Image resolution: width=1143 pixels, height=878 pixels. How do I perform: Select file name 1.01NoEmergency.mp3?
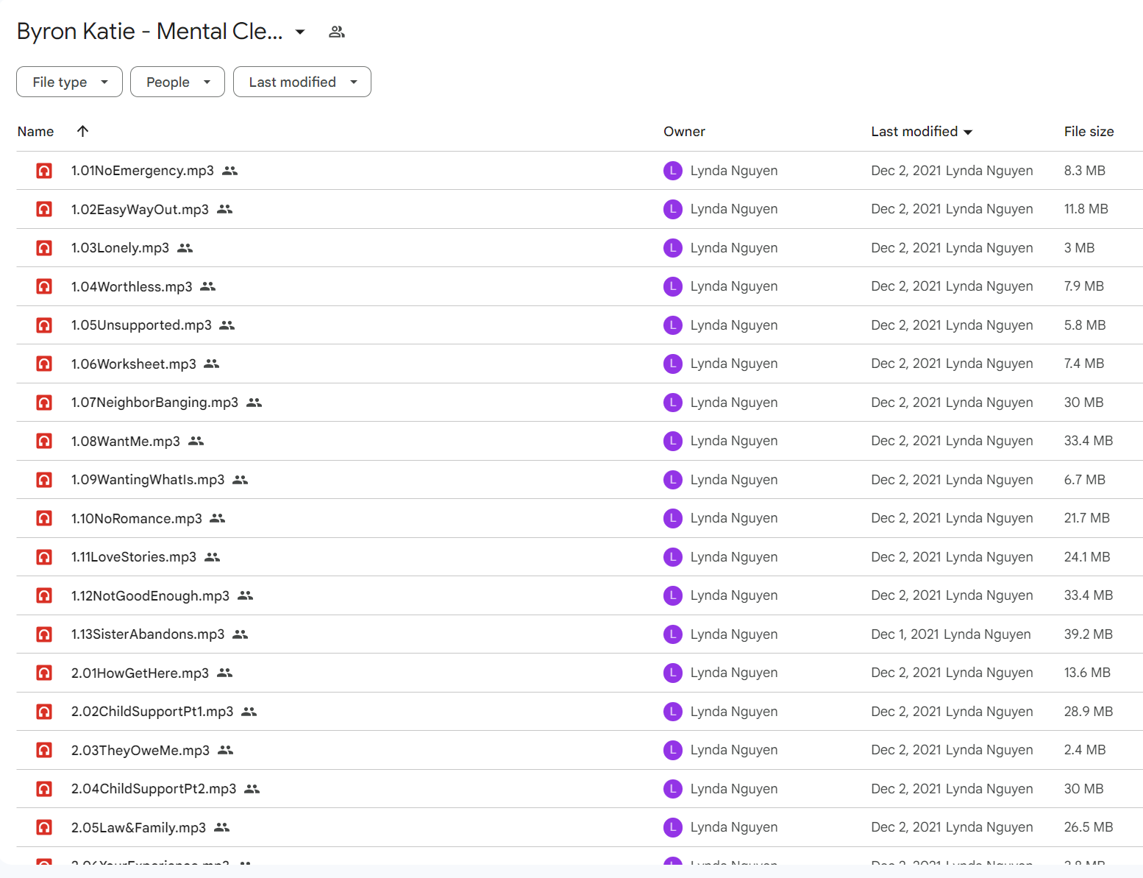(143, 171)
